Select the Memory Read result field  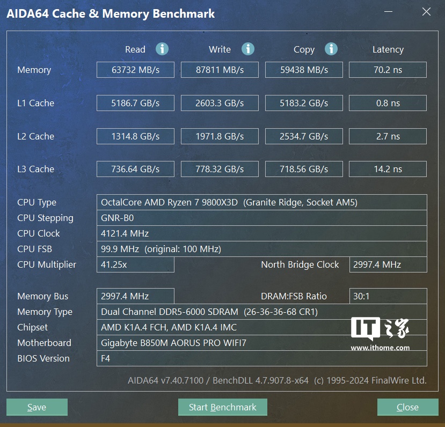pos(135,70)
